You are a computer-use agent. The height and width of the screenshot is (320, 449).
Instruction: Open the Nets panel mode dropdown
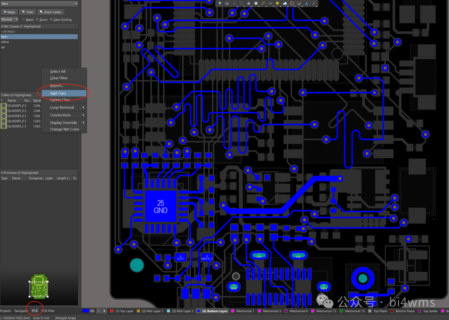point(39,3)
